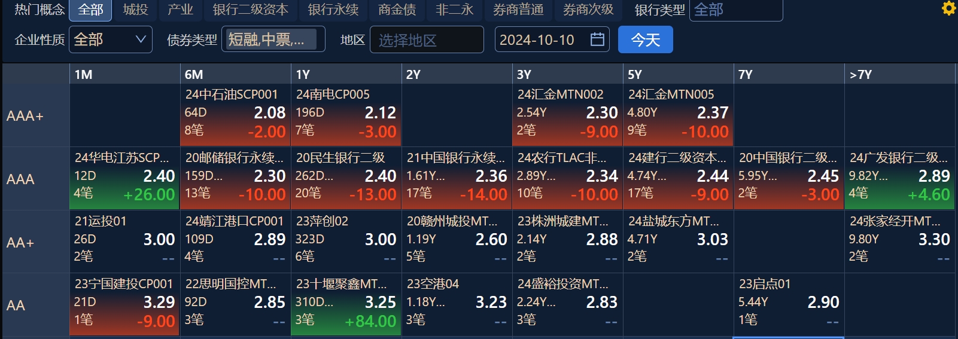Select the AAA+ rating row header

35,115
